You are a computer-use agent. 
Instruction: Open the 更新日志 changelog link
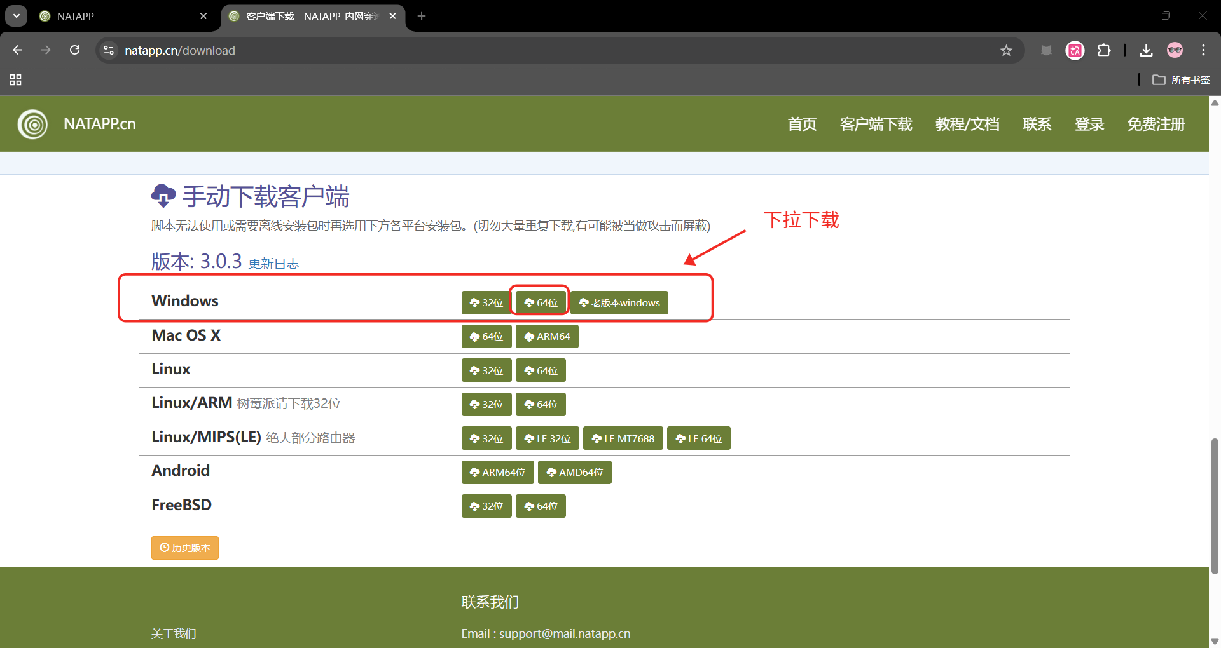(x=273, y=264)
